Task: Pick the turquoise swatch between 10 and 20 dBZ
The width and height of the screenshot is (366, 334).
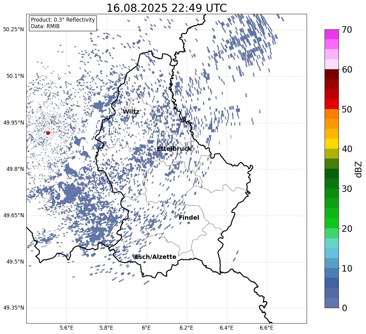Action: [x=331, y=243]
